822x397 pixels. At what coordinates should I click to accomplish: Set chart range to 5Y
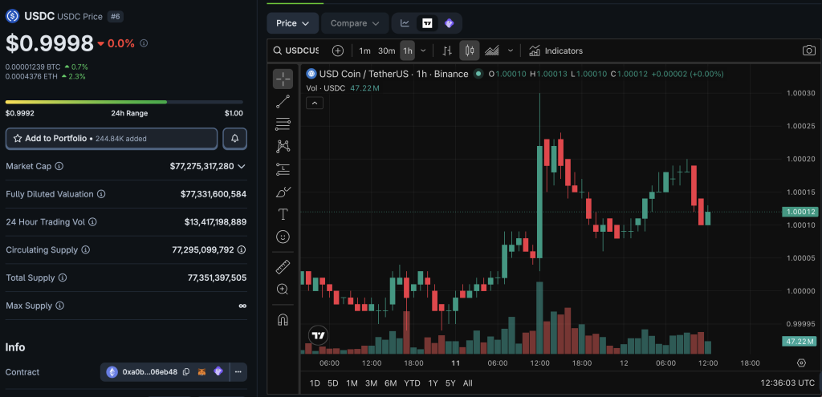450,383
